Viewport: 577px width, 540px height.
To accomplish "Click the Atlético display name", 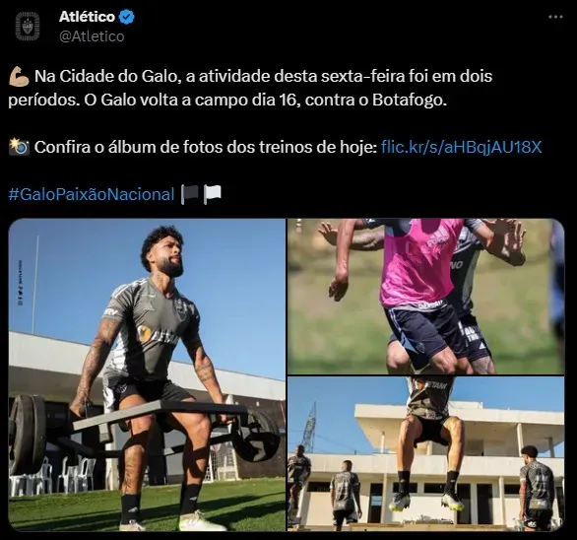I will click(88, 17).
